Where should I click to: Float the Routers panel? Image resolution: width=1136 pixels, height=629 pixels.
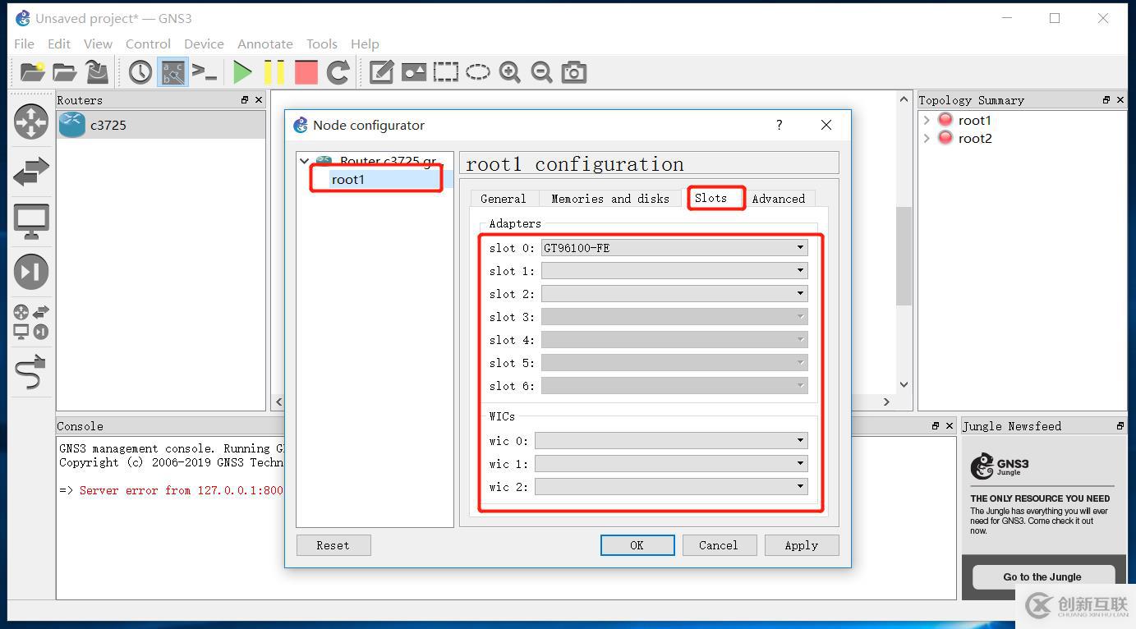[245, 100]
